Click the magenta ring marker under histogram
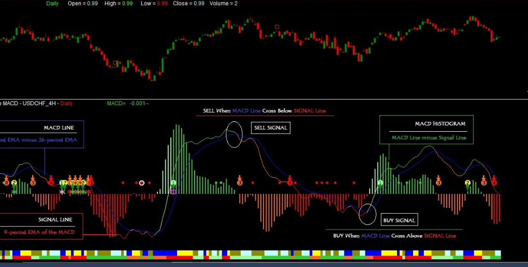Image resolution: width=528 pixels, height=267 pixels. pos(173,192)
